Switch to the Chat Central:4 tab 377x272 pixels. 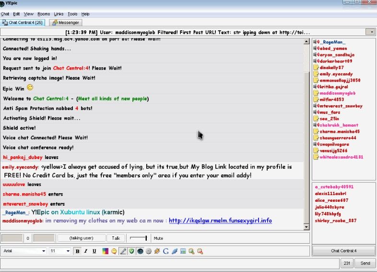click(23, 23)
